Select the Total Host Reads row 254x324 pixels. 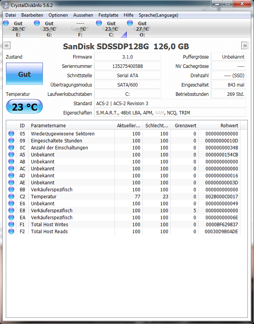123,231
